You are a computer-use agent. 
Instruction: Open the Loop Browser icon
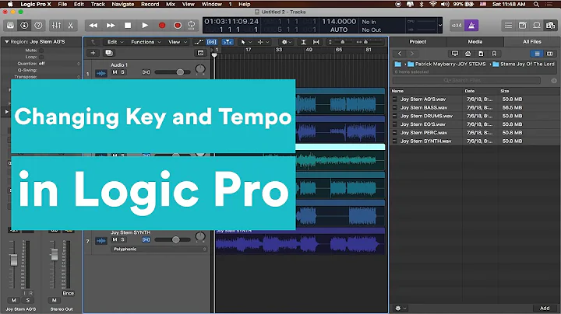537,26
